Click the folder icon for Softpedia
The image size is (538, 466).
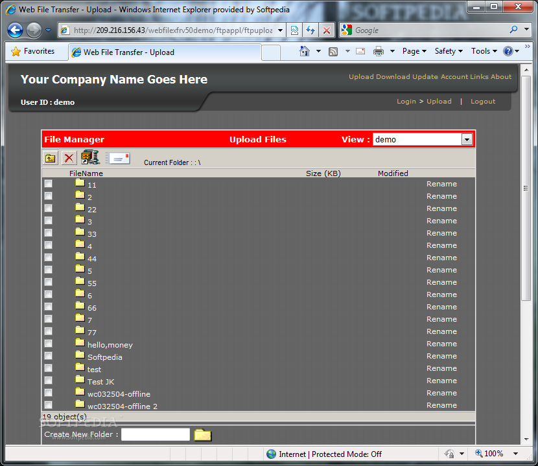tap(80, 355)
